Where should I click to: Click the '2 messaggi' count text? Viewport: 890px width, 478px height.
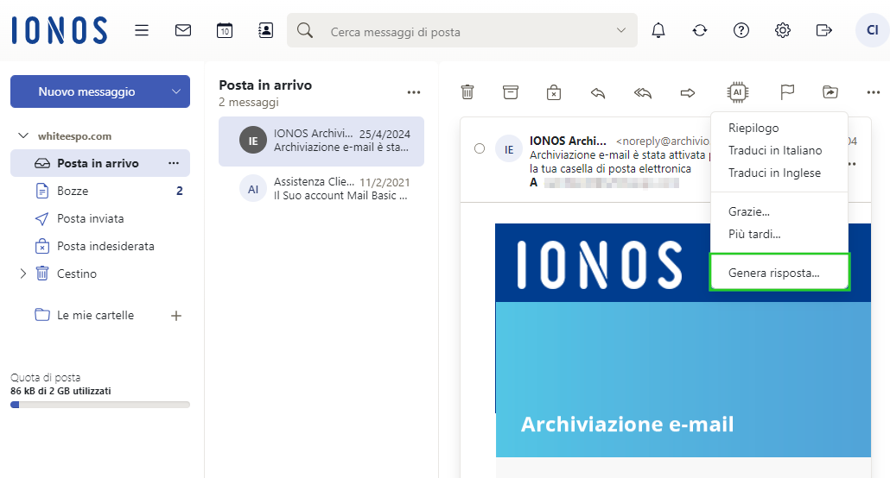[249, 102]
